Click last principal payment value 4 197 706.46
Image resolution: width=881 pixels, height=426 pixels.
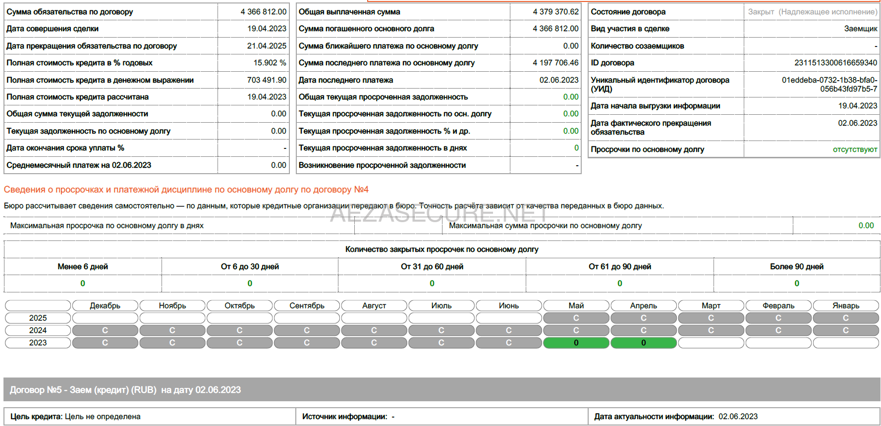tap(555, 63)
